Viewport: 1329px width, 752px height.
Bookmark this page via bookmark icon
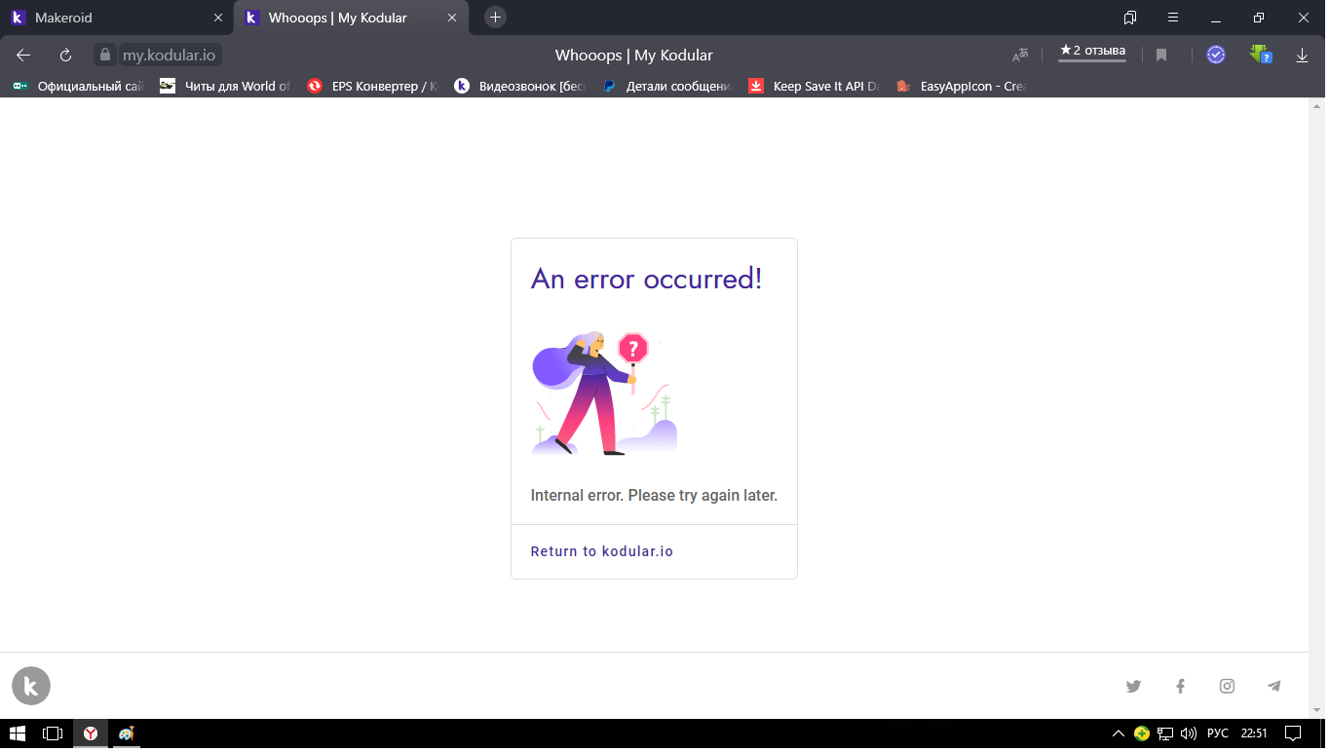pyautogui.click(x=1161, y=56)
